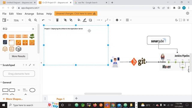Select the chip outline shape result
192x108 pixels.
coord(12,49)
